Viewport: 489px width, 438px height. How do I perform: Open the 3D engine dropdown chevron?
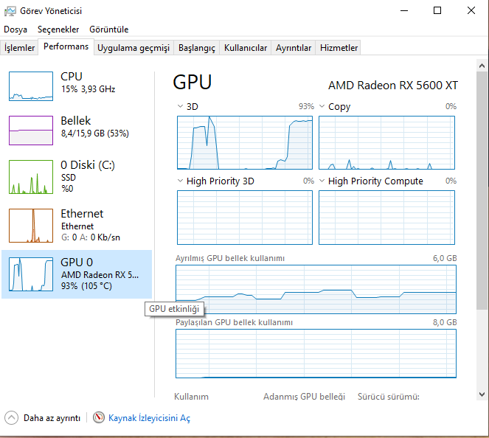point(180,106)
